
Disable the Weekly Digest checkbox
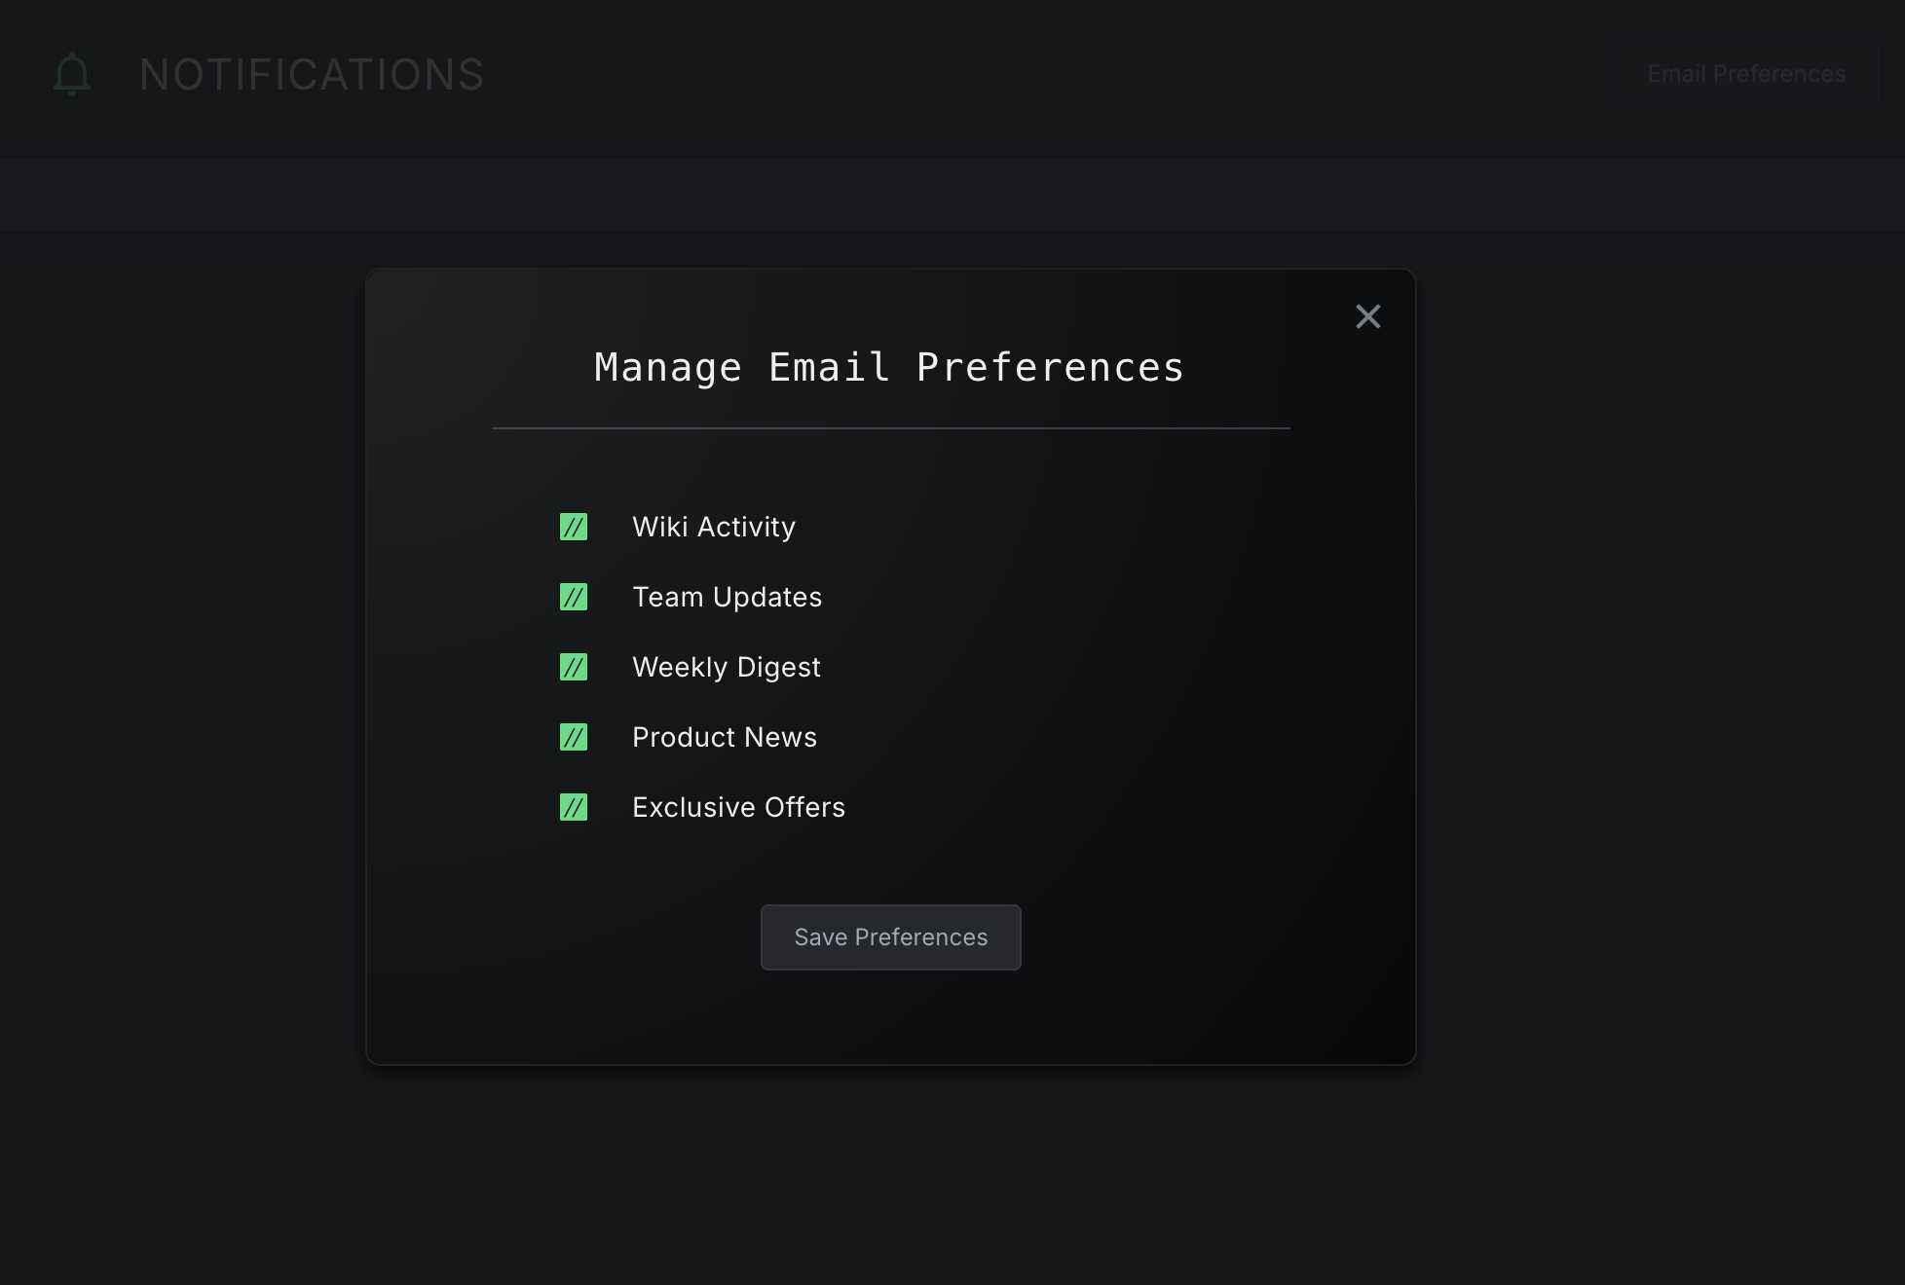574,667
